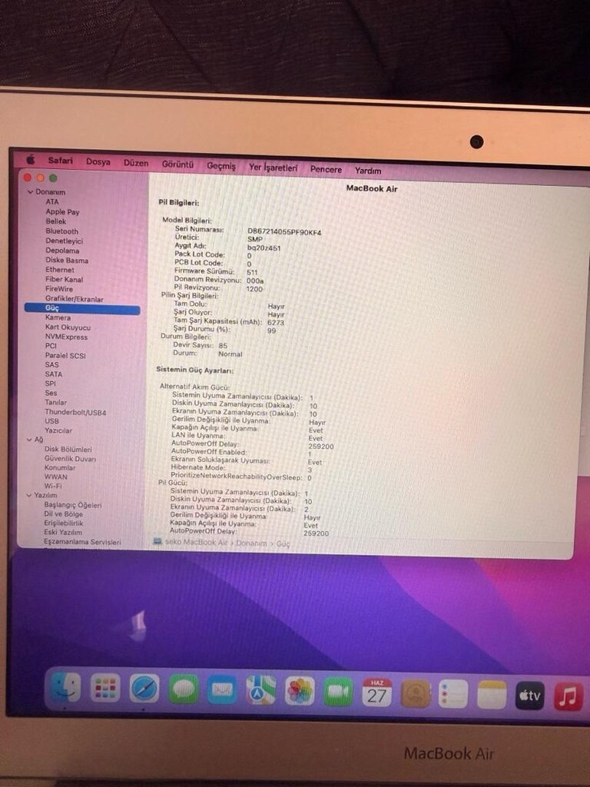
Task: Open the Safari menu
Action: [x=60, y=161]
